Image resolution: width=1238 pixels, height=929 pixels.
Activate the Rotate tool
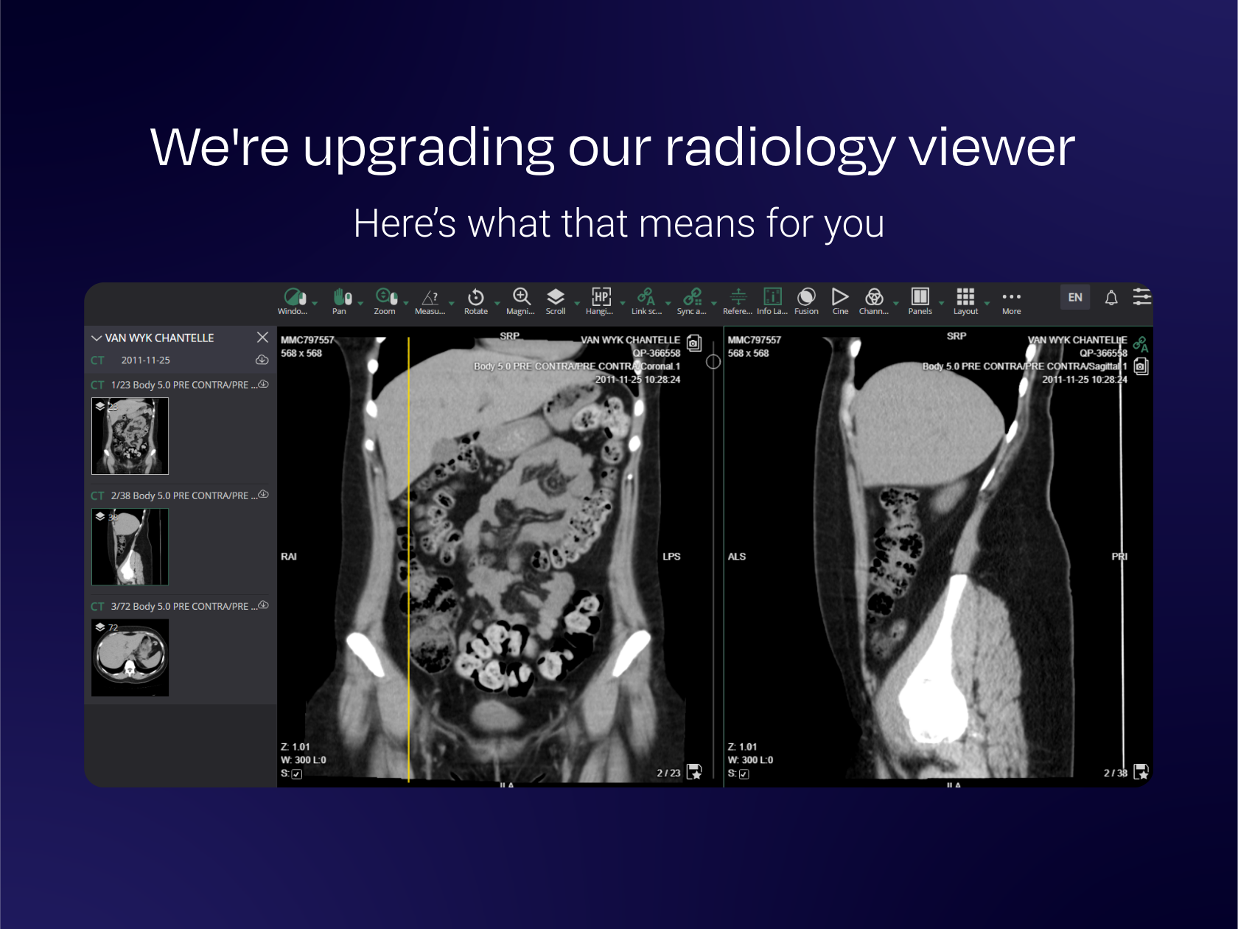476,298
